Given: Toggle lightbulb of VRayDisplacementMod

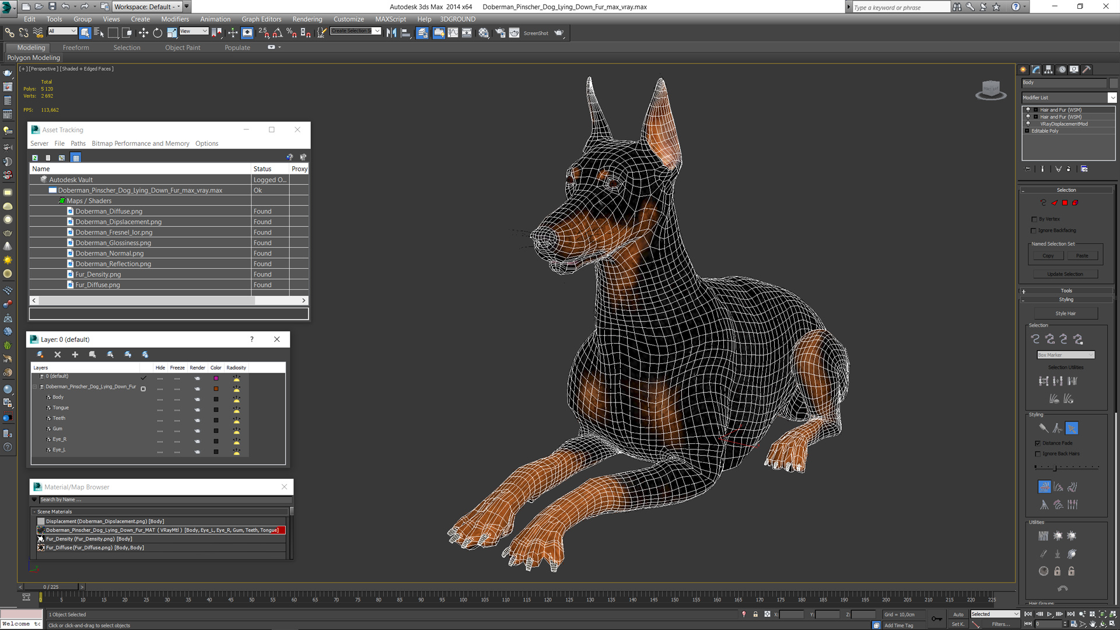Looking at the screenshot, I should coord(1028,124).
